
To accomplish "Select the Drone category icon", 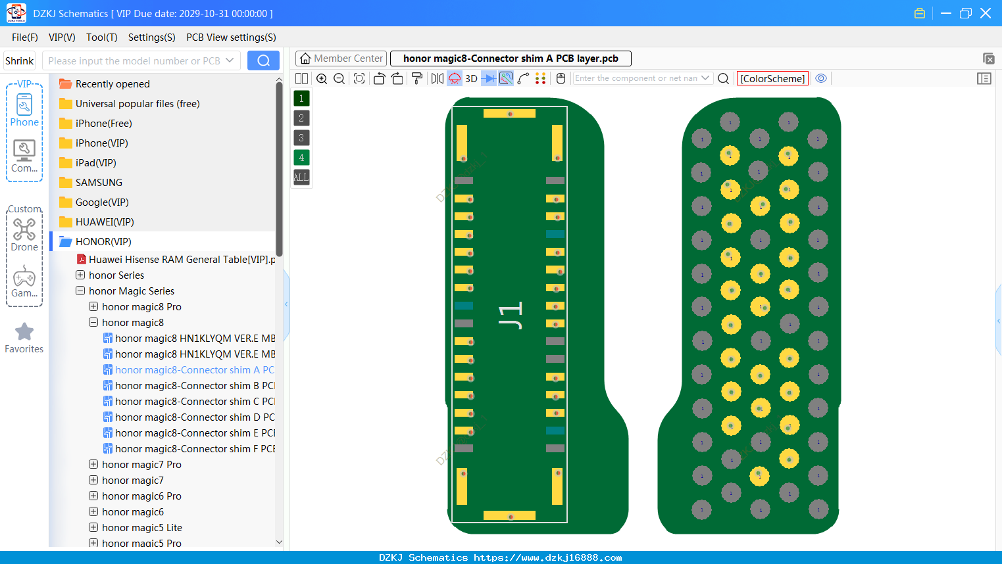I will coord(24,235).
